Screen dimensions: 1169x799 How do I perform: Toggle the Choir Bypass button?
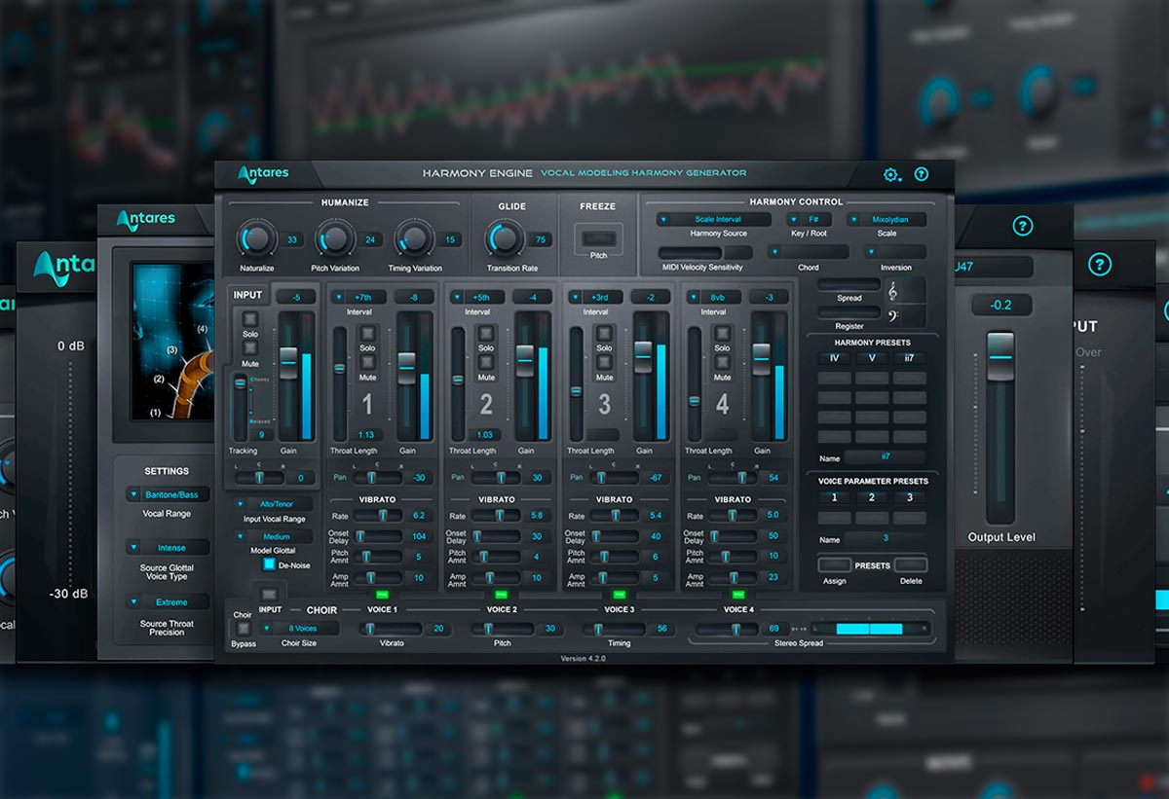[243, 629]
